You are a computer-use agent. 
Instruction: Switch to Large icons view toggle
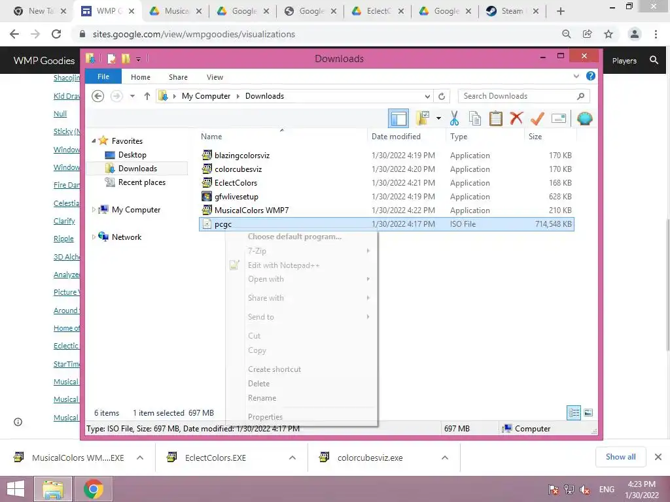click(x=588, y=412)
